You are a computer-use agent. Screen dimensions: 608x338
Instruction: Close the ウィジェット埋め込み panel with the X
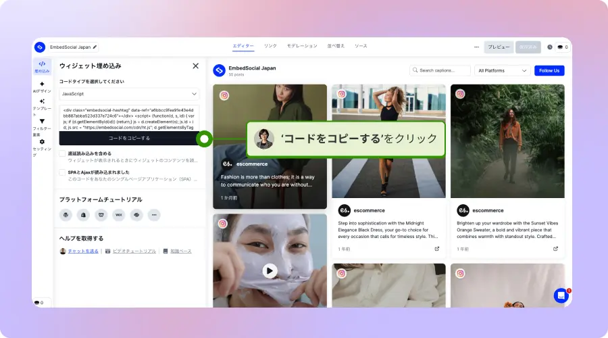click(195, 66)
